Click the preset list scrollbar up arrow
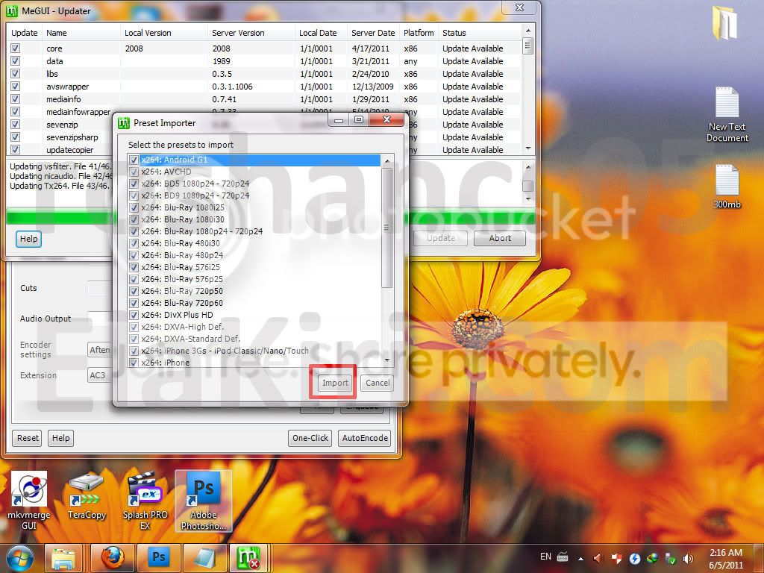 point(387,161)
